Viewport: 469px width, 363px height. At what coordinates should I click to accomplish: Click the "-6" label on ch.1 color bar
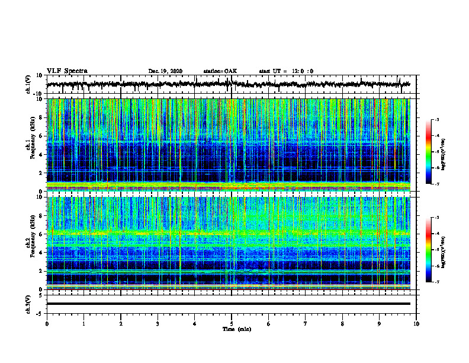(x=436, y=168)
